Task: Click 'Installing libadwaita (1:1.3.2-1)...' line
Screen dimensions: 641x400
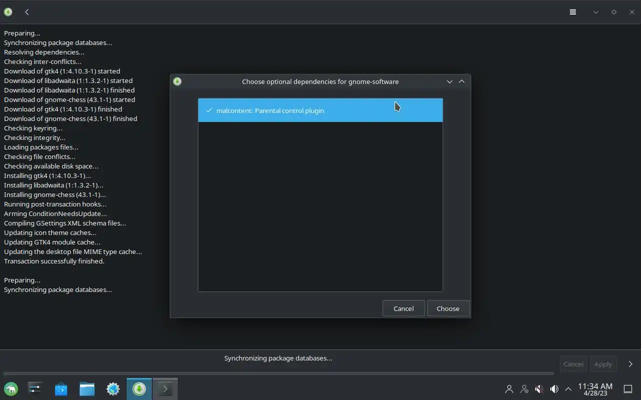Action: click(54, 185)
